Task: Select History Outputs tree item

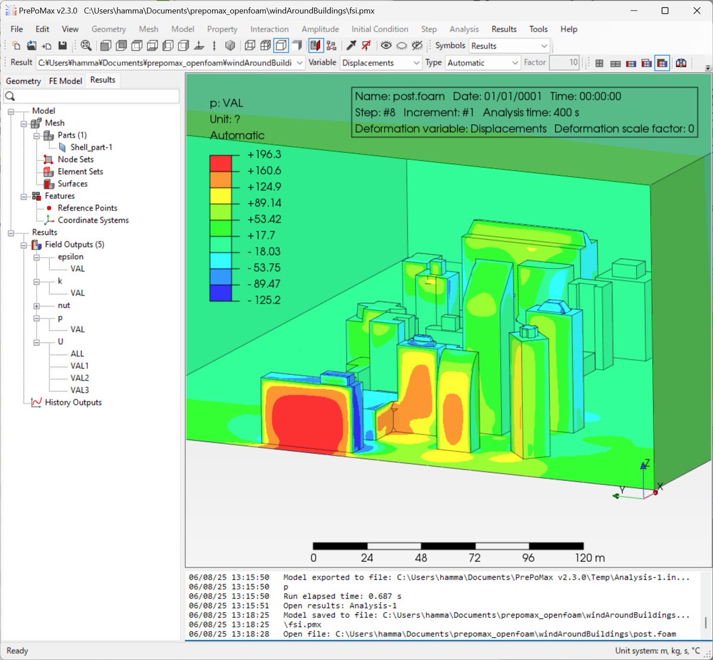Action: point(73,402)
